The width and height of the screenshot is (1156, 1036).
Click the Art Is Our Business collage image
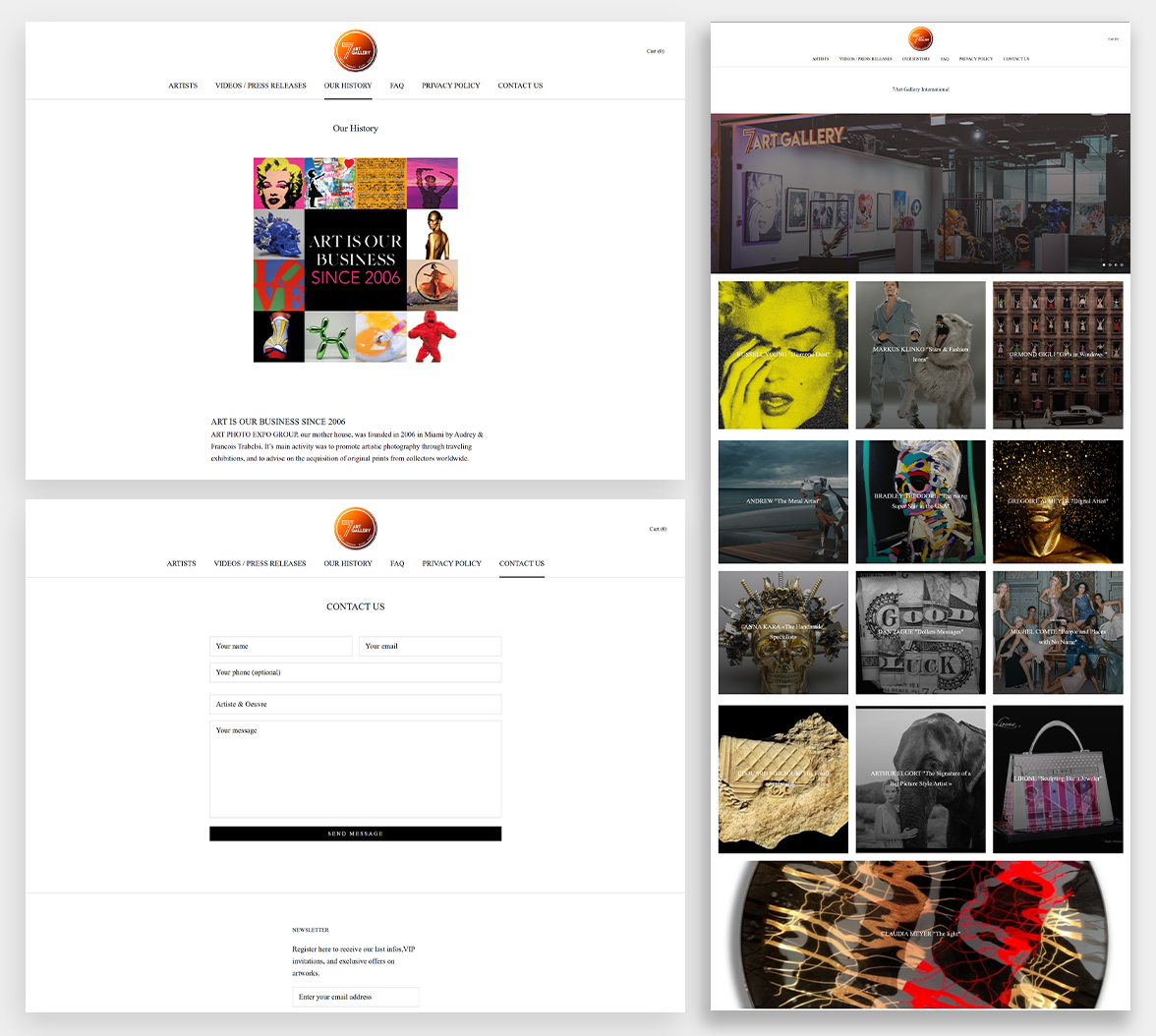click(355, 259)
